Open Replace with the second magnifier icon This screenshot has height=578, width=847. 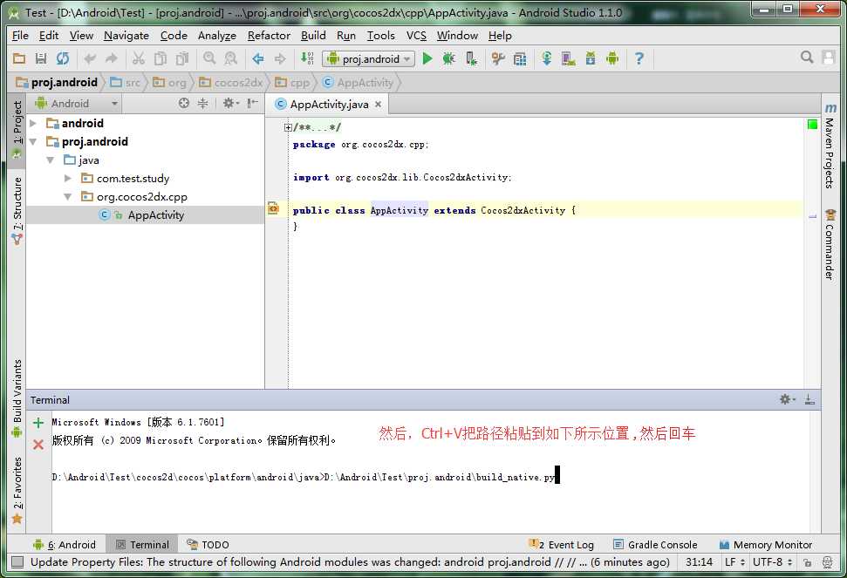tap(231, 58)
